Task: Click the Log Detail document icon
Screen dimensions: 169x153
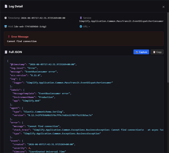Action: (6, 6)
